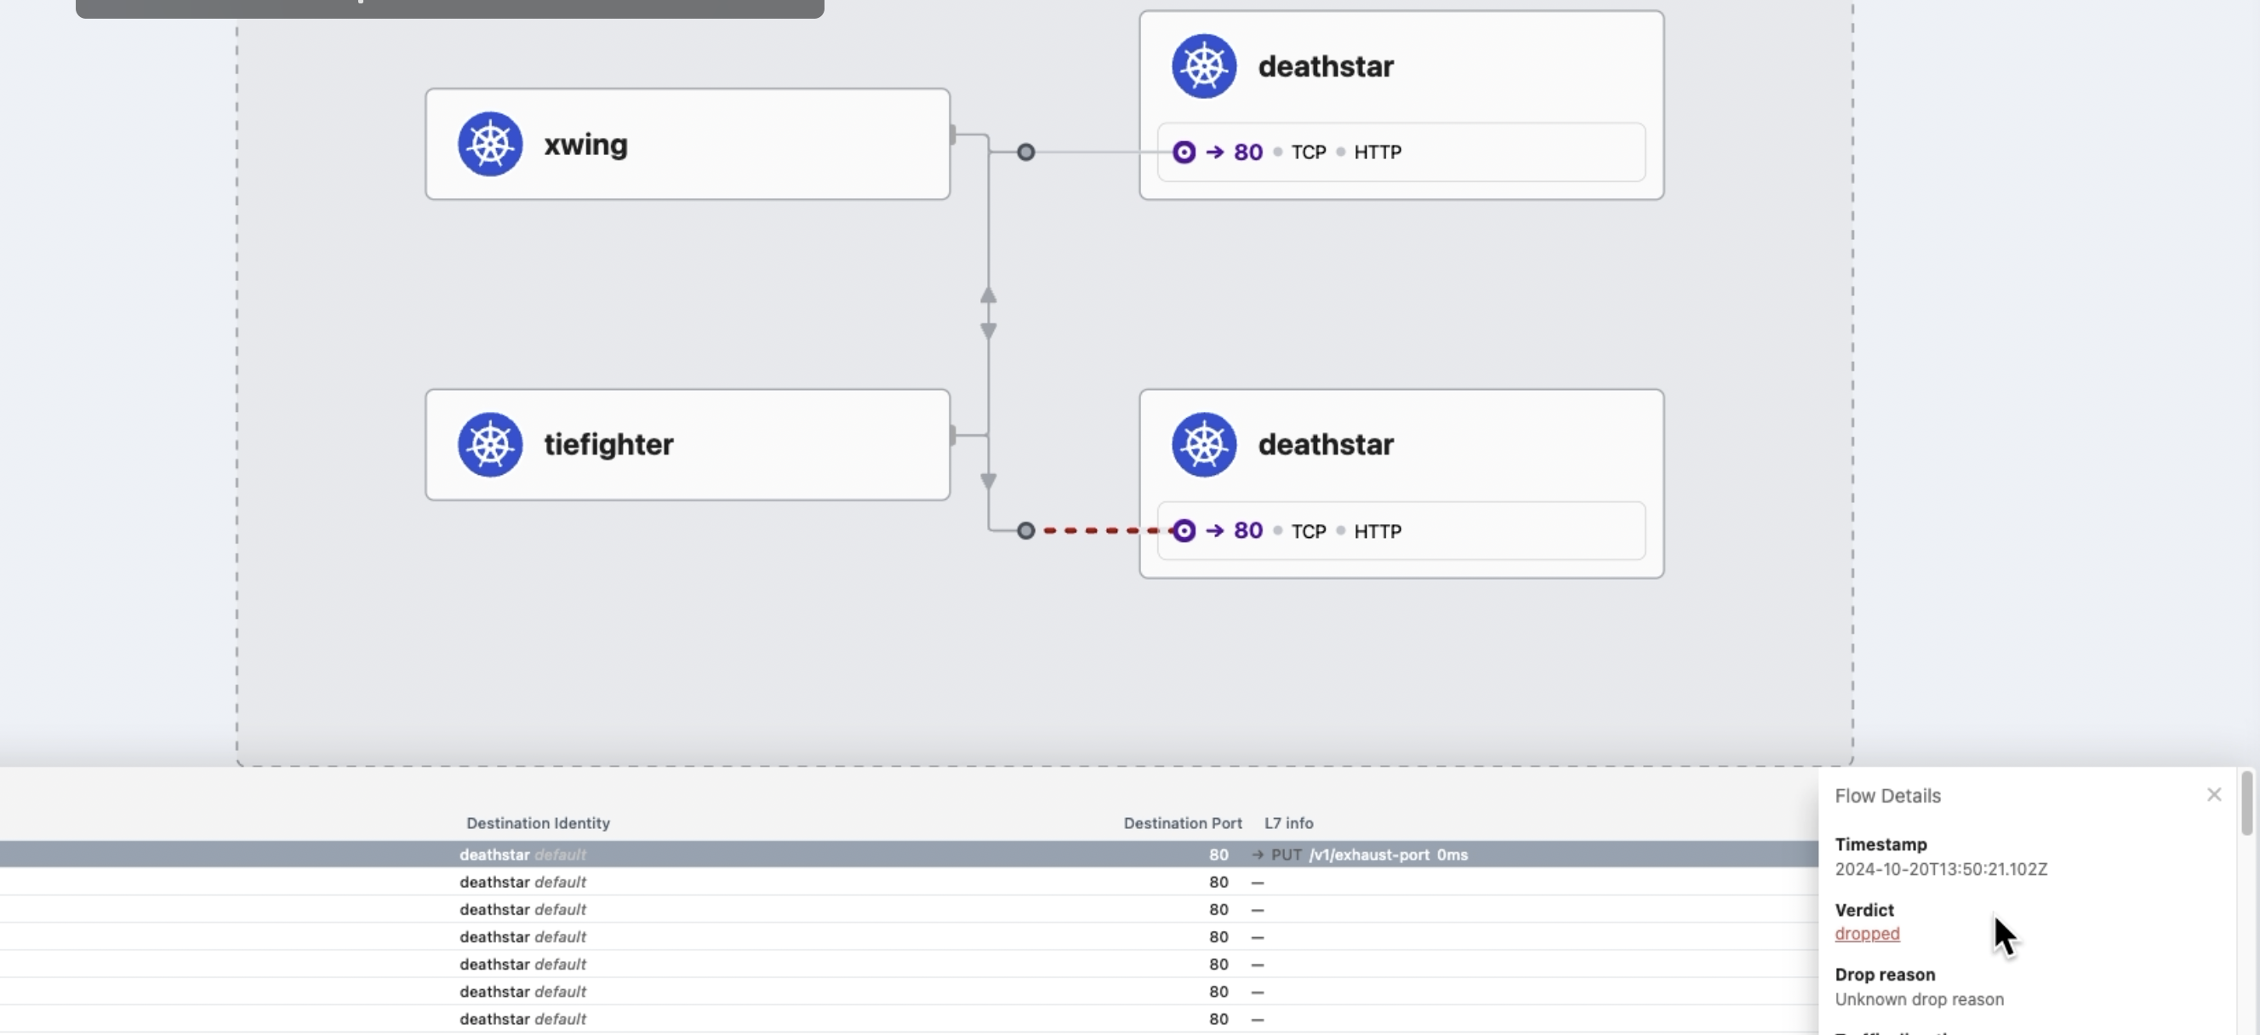Viewport: 2260px width, 1035px height.
Task: Click gray connector node before red dashed line
Action: (x=1025, y=531)
